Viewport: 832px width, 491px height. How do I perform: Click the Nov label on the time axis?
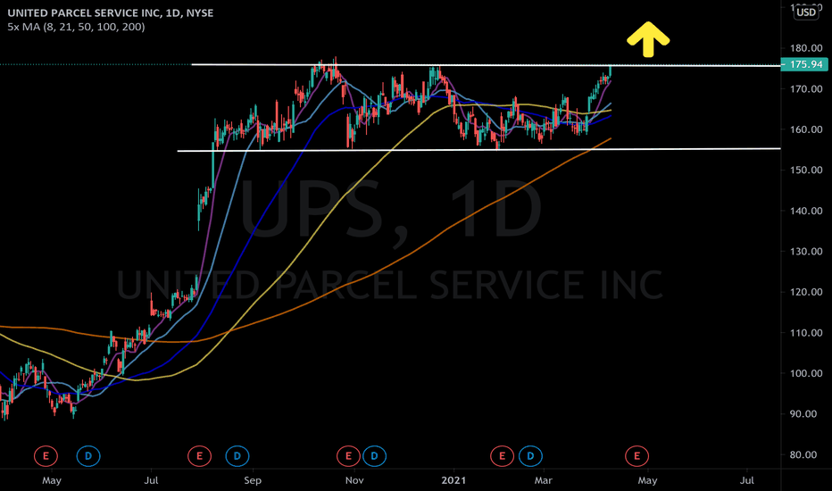point(354,480)
